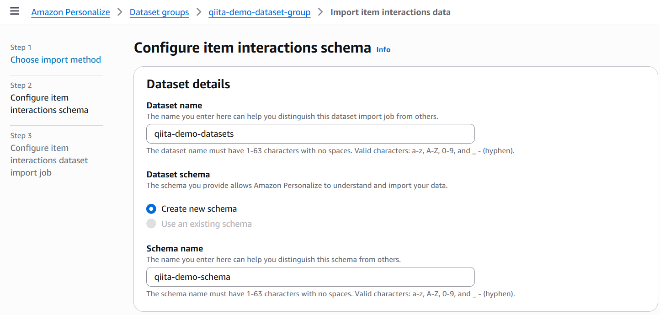Viewport: 660px width, 315px height.
Task: Click Step 3 dataset import job in sidebar
Action: click(x=49, y=160)
